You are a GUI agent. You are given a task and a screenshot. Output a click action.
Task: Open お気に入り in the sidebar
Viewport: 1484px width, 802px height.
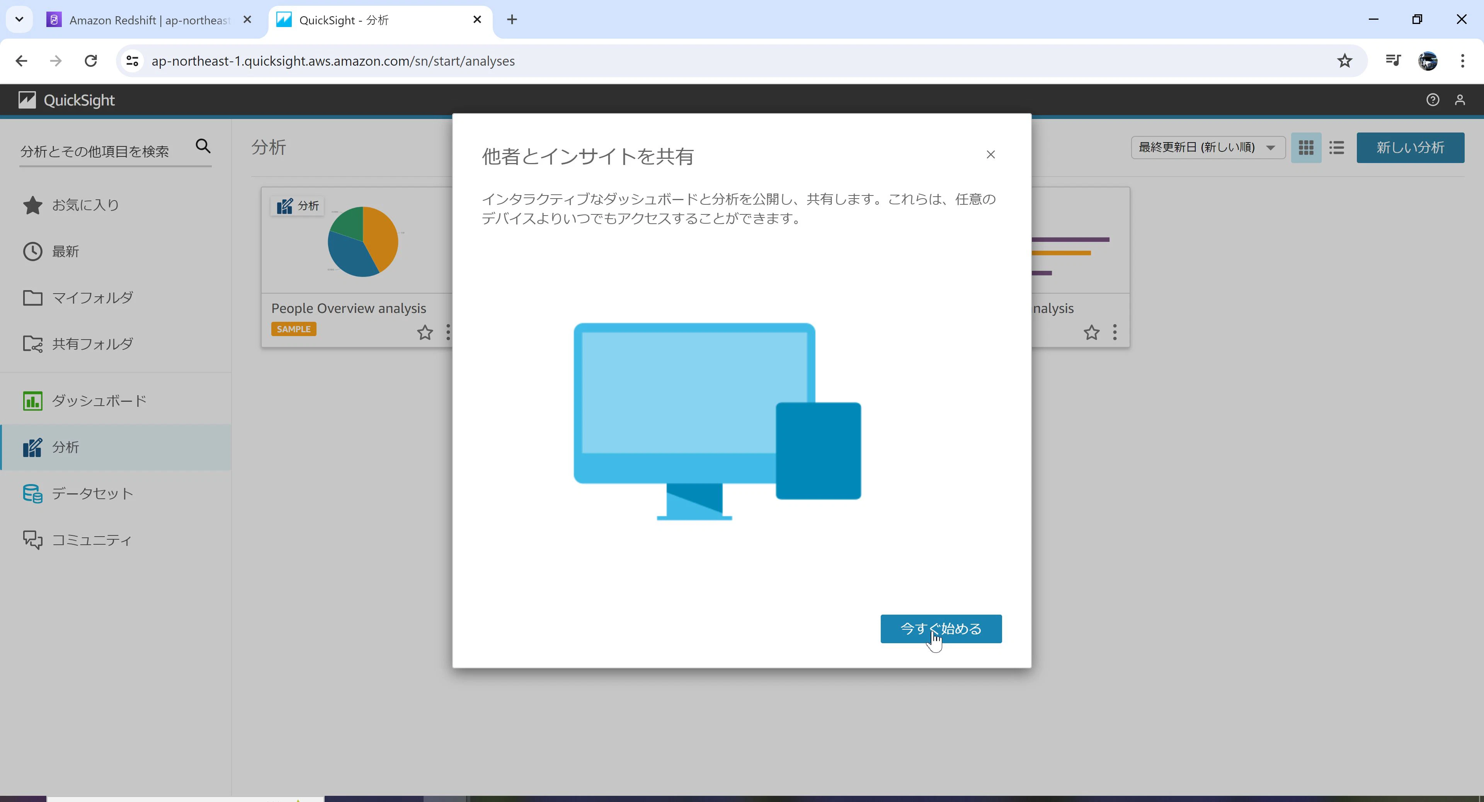(115, 205)
